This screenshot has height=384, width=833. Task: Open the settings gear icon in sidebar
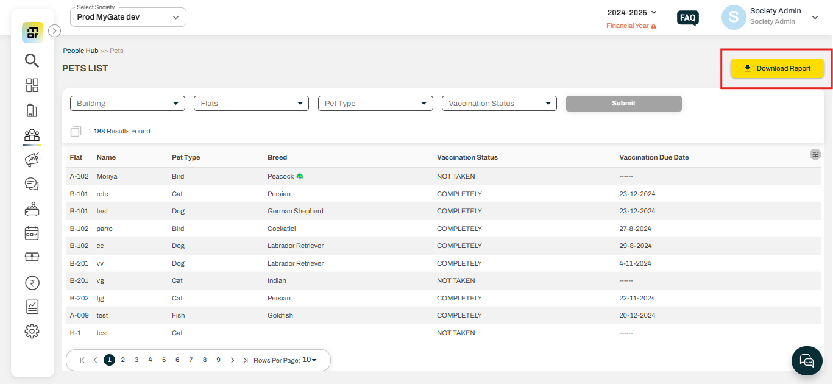32,331
